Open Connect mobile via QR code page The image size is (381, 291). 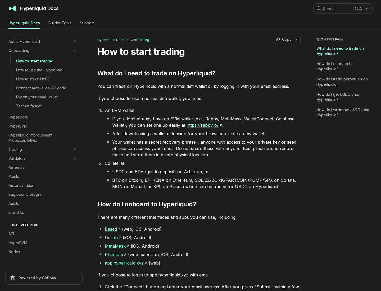pyautogui.click(x=41, y=88)
